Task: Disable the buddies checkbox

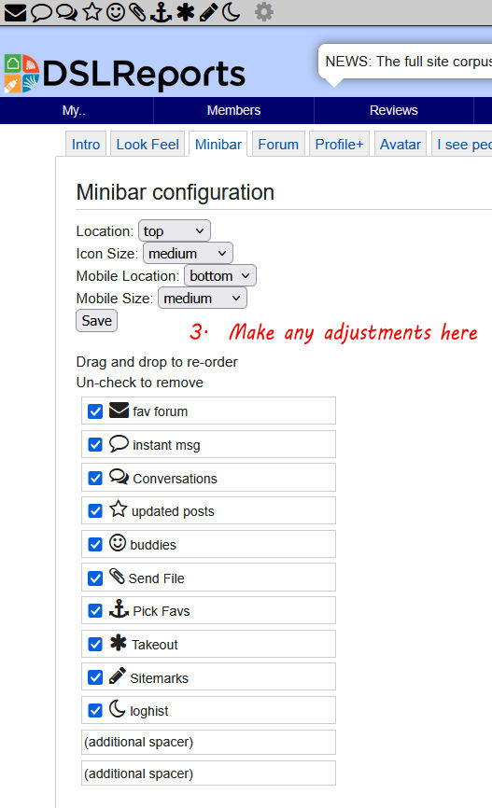Action: (95, 545)
